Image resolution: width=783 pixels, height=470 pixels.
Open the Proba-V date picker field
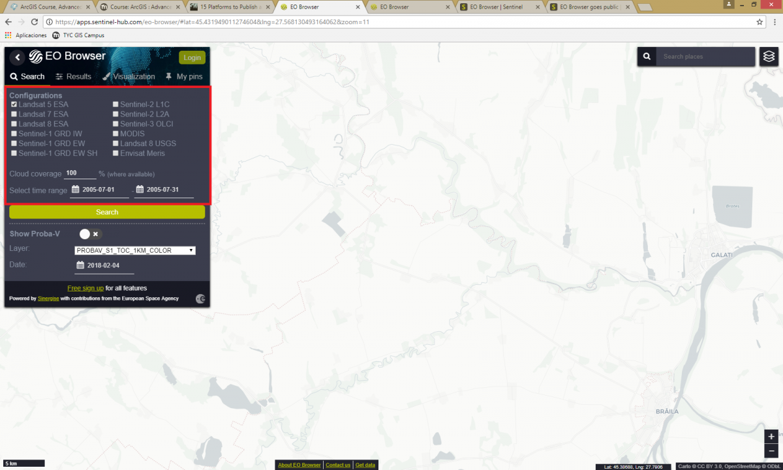[x=104, y=265]
